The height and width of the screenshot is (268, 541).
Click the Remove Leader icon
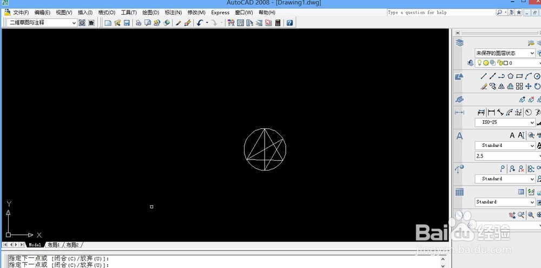(x=522, y=168)
